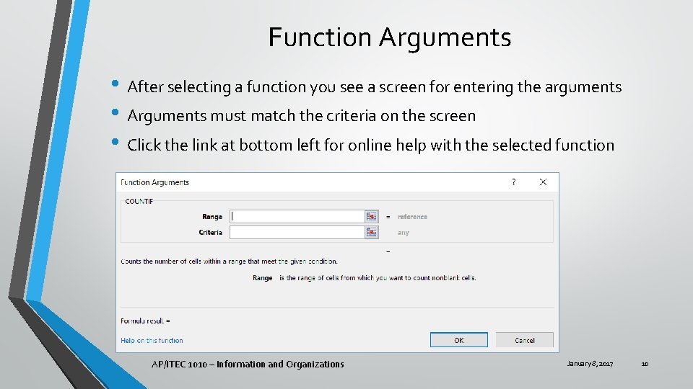Click the 'After selecting a function' bullet
Screen dimensions: 693x389
[x=375, y=87]
